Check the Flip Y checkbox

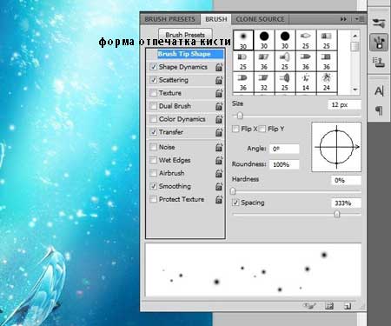262,129
